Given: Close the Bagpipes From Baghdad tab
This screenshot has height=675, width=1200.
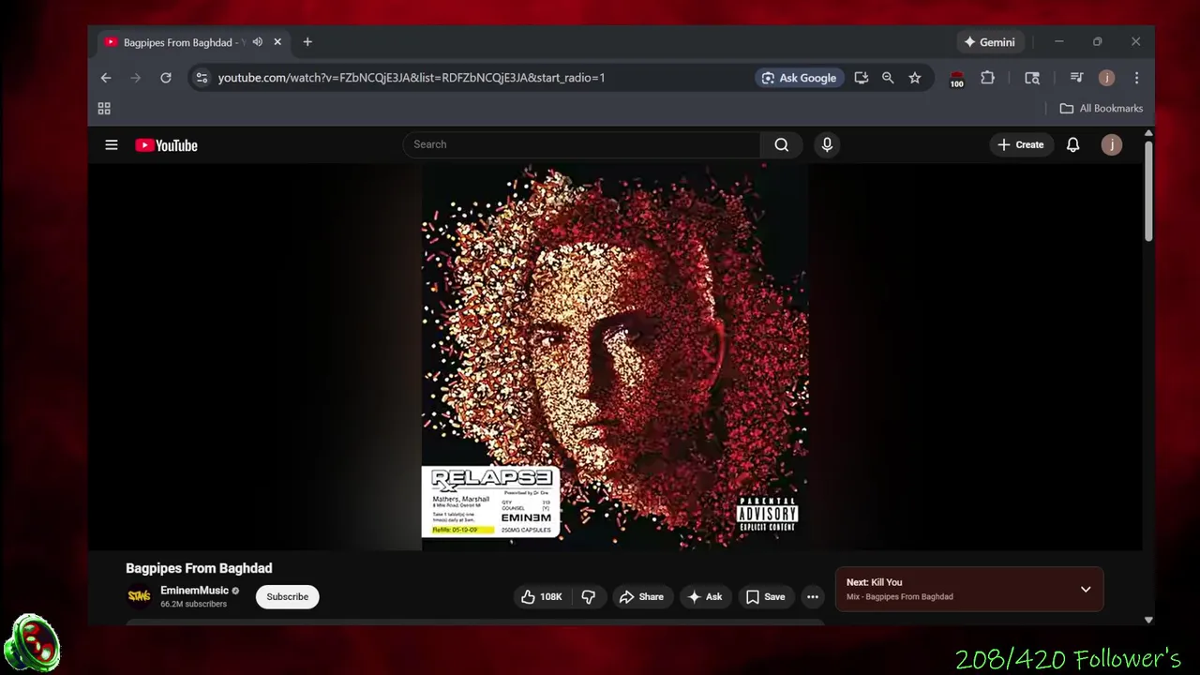Looking at the screenshot, I should point(277,42).
